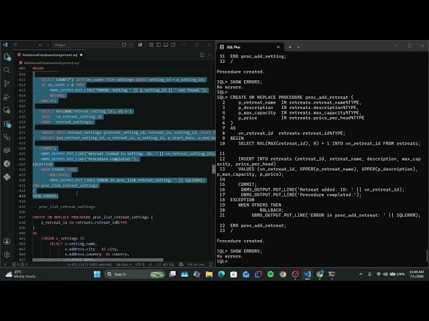Change the LF end of line sequence

[x=150, y=264]
